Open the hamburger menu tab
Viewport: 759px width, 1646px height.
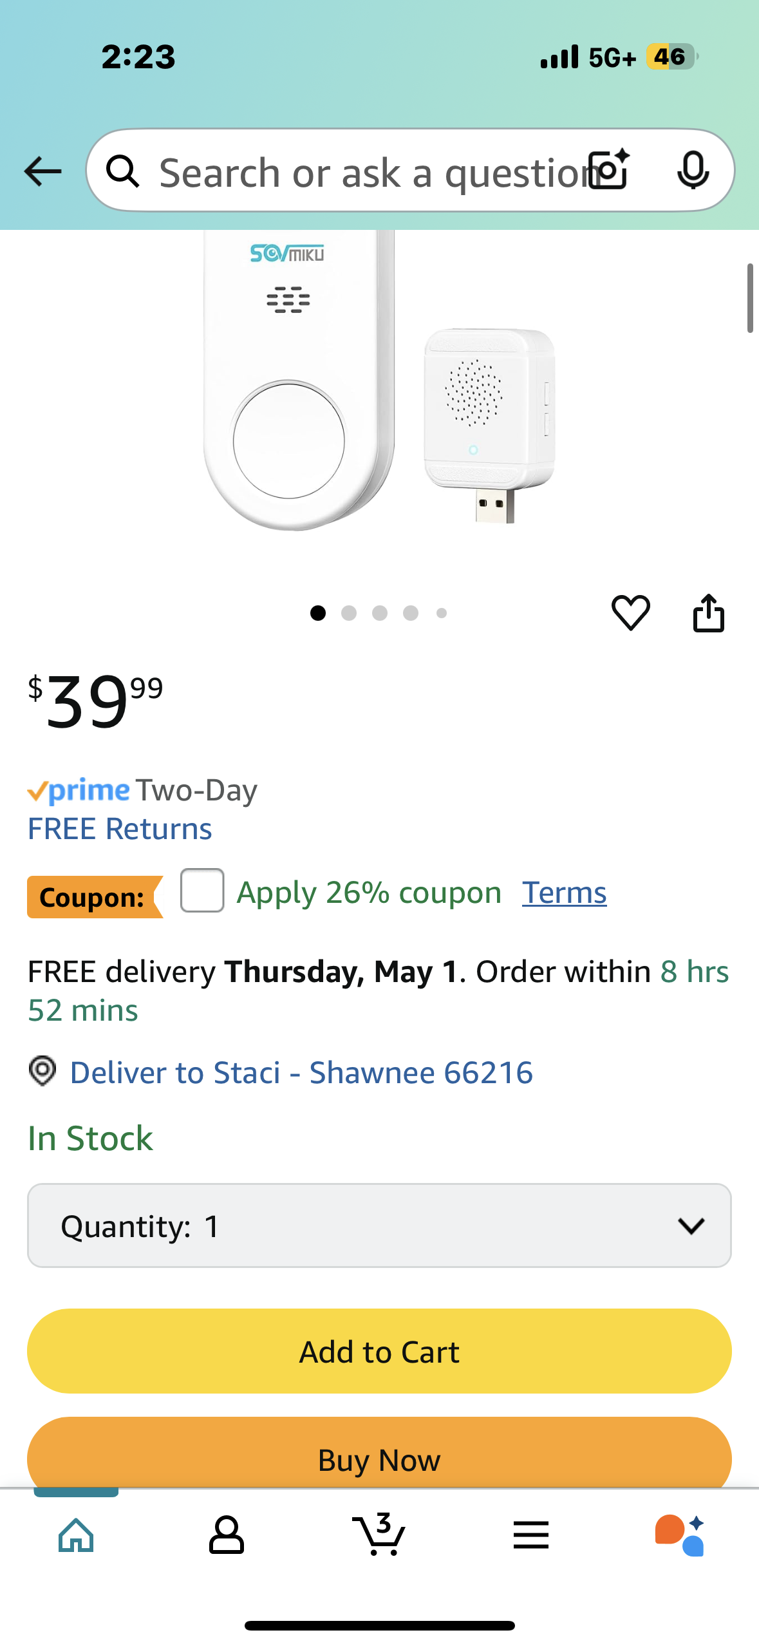click(x=530, y=1535)
